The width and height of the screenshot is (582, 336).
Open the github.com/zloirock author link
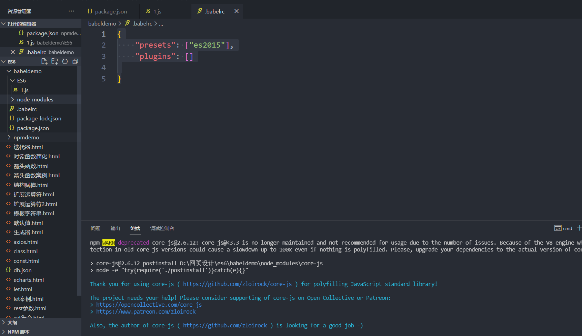pyautogui.click(x=225, y=325)
